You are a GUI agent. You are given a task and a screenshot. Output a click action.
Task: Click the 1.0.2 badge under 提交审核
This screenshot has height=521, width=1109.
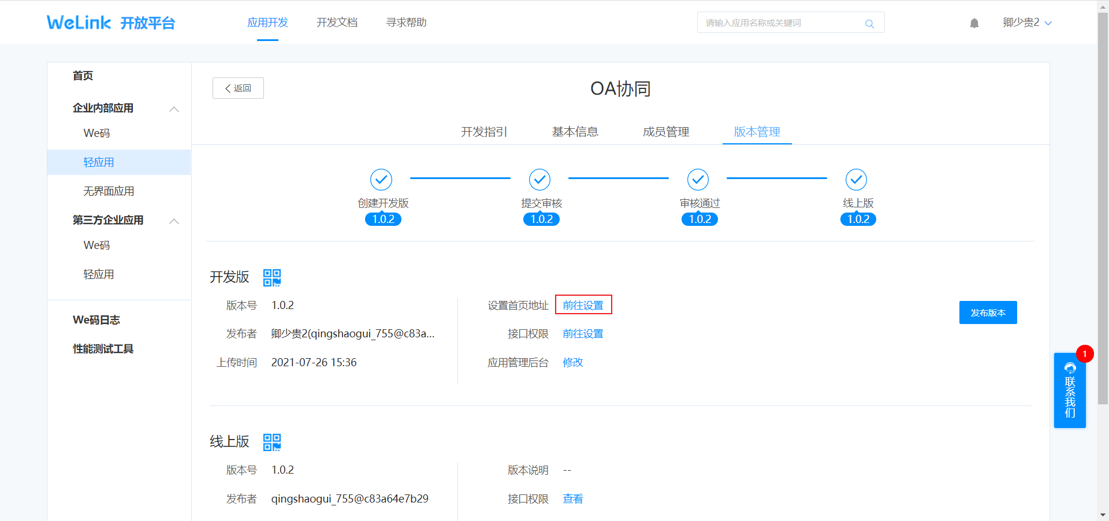[x=541, y=219]
